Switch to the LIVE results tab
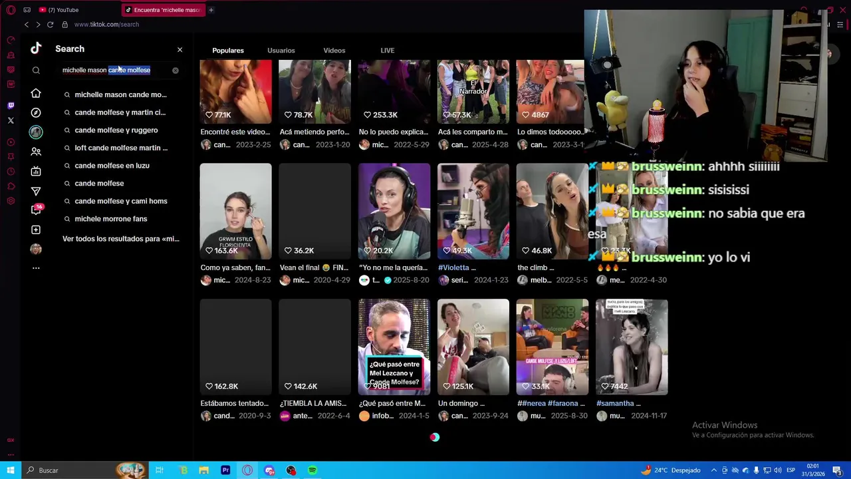Image resolution: width=851 pixels, height=479 pixels. click(x=388, y=51)
